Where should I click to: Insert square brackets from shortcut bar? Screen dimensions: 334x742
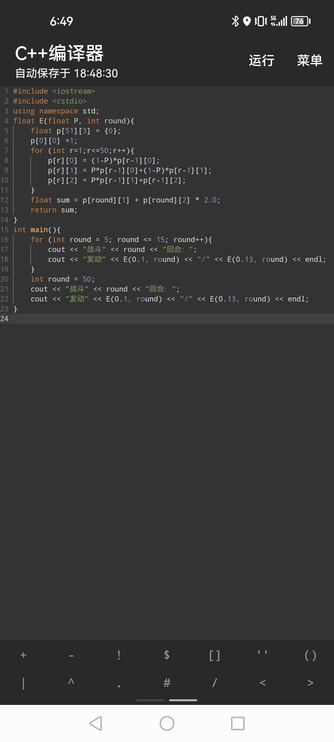click(215, 655)
